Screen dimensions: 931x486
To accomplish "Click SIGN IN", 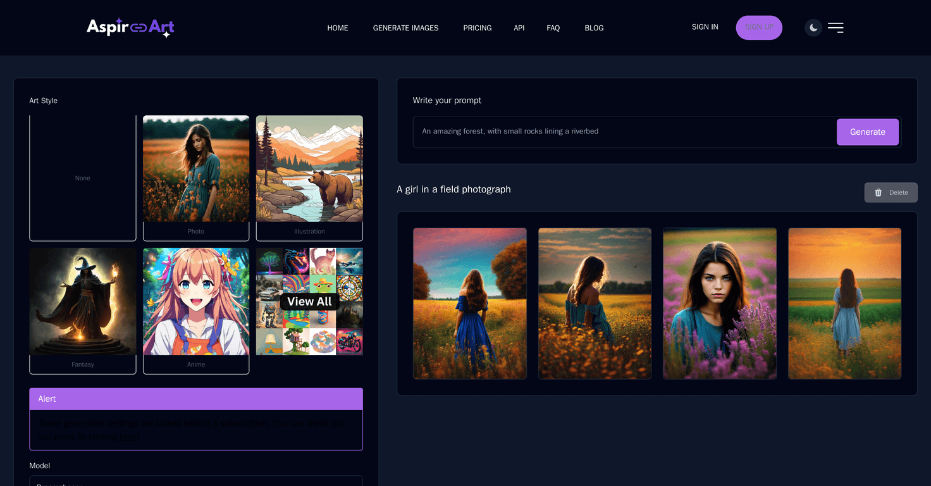I will click(705, 27).
